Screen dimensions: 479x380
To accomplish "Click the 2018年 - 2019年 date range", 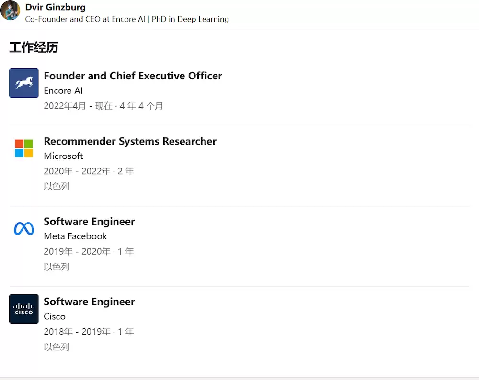I will (77, 332).
